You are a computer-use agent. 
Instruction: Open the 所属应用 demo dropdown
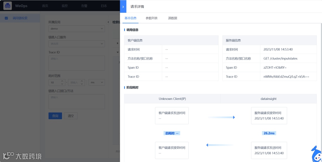pyautogui.click(x=77, y=29)
